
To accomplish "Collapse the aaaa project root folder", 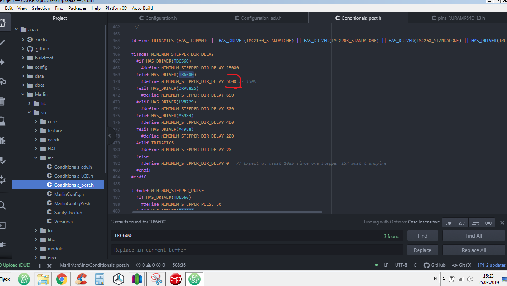I will pyautogui.click(x=17, y=29).
